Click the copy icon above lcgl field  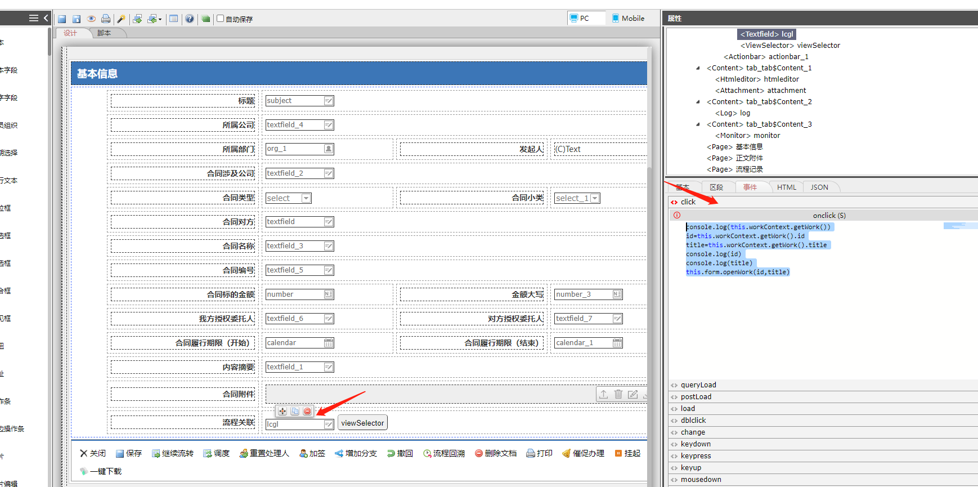click(295, 411)
